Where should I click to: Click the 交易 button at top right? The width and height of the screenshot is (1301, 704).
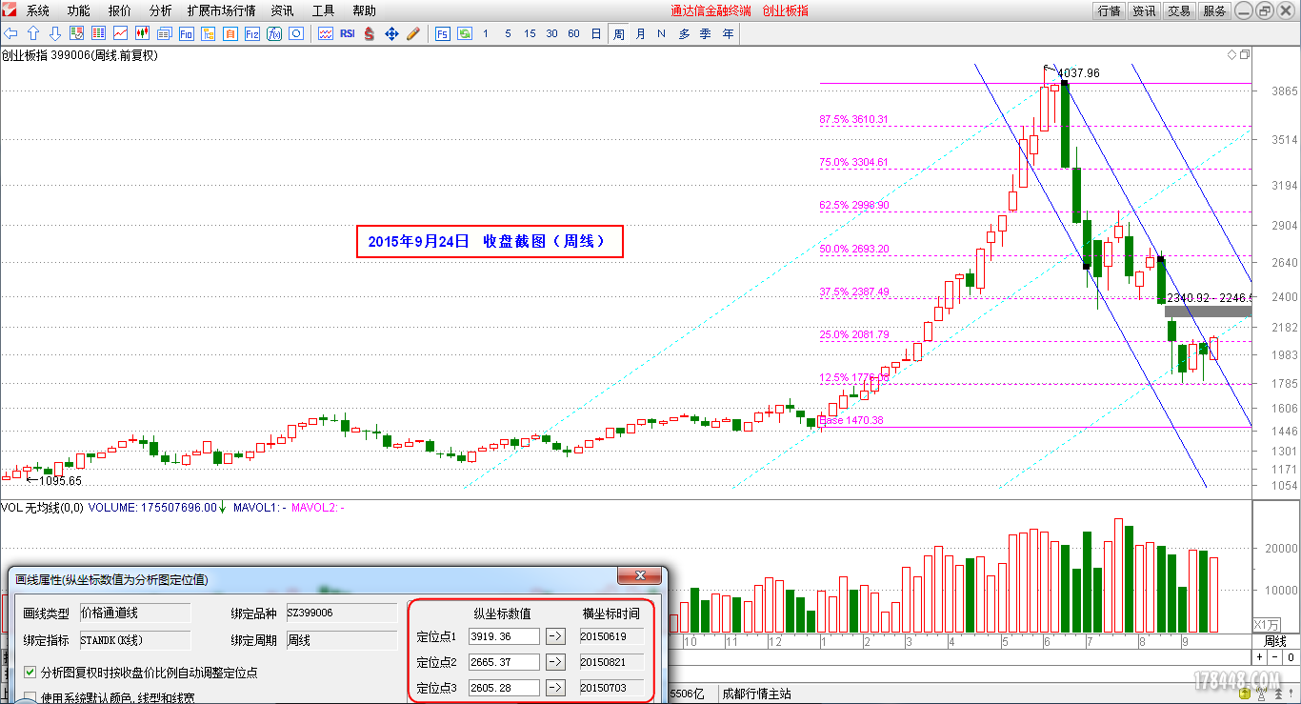[x=1179, y=11]
